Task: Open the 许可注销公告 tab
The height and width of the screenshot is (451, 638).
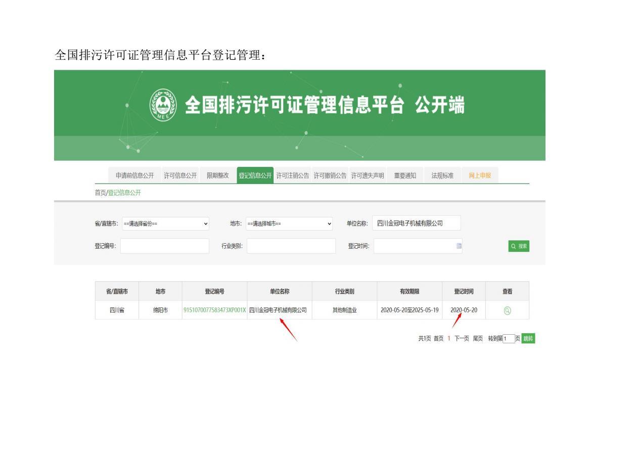Action: point(293,175)
